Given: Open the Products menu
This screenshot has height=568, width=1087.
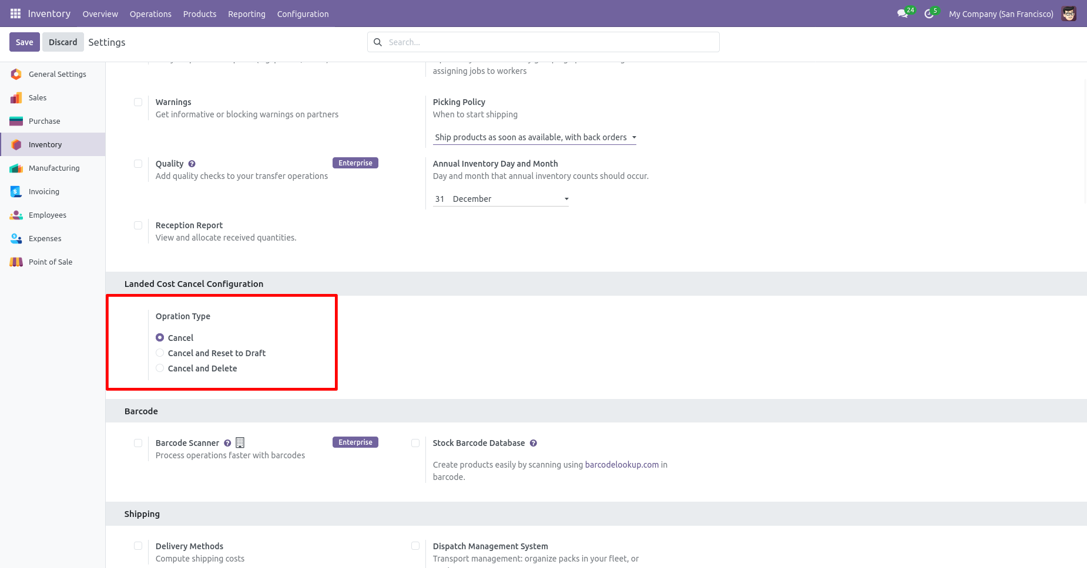Looking at the screenshot, I should 200,14.
